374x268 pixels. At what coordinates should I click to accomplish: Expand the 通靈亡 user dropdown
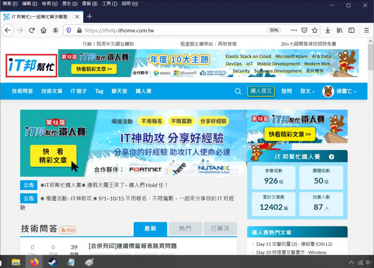pyautogui.click(x=346, y=91)
